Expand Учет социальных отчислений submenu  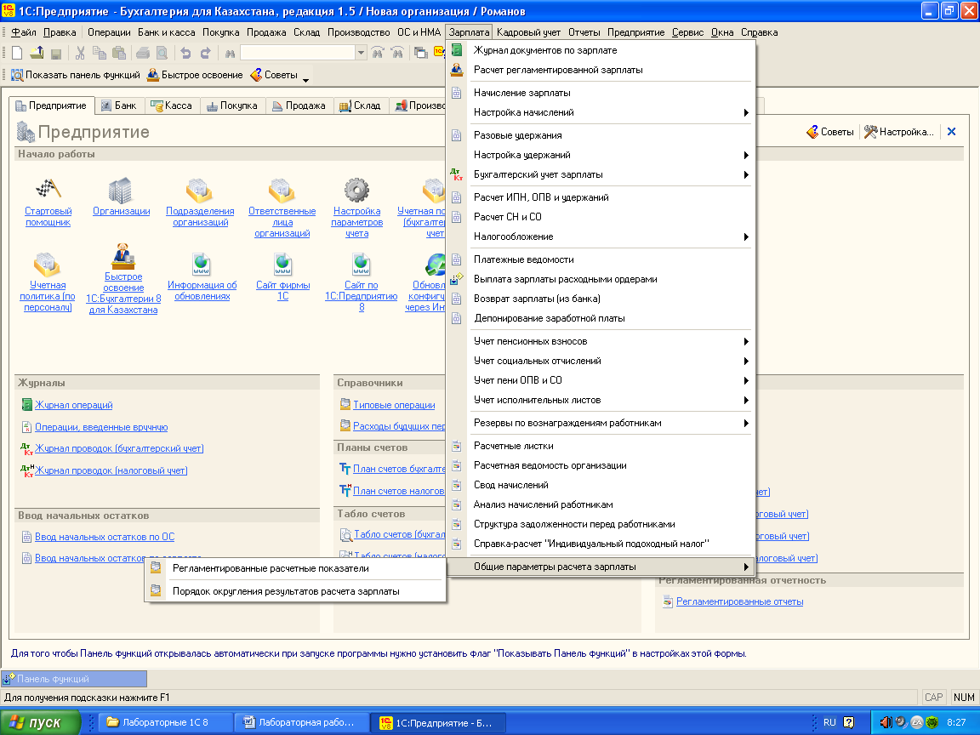745,361
